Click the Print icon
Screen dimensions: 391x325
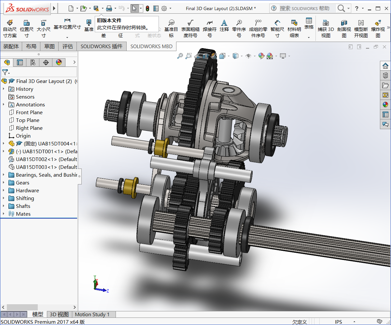[109, 8]
